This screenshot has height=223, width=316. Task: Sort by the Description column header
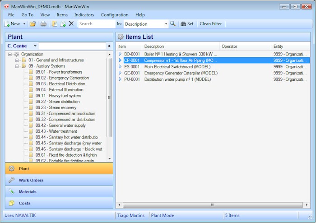click(x=181, y=46)
